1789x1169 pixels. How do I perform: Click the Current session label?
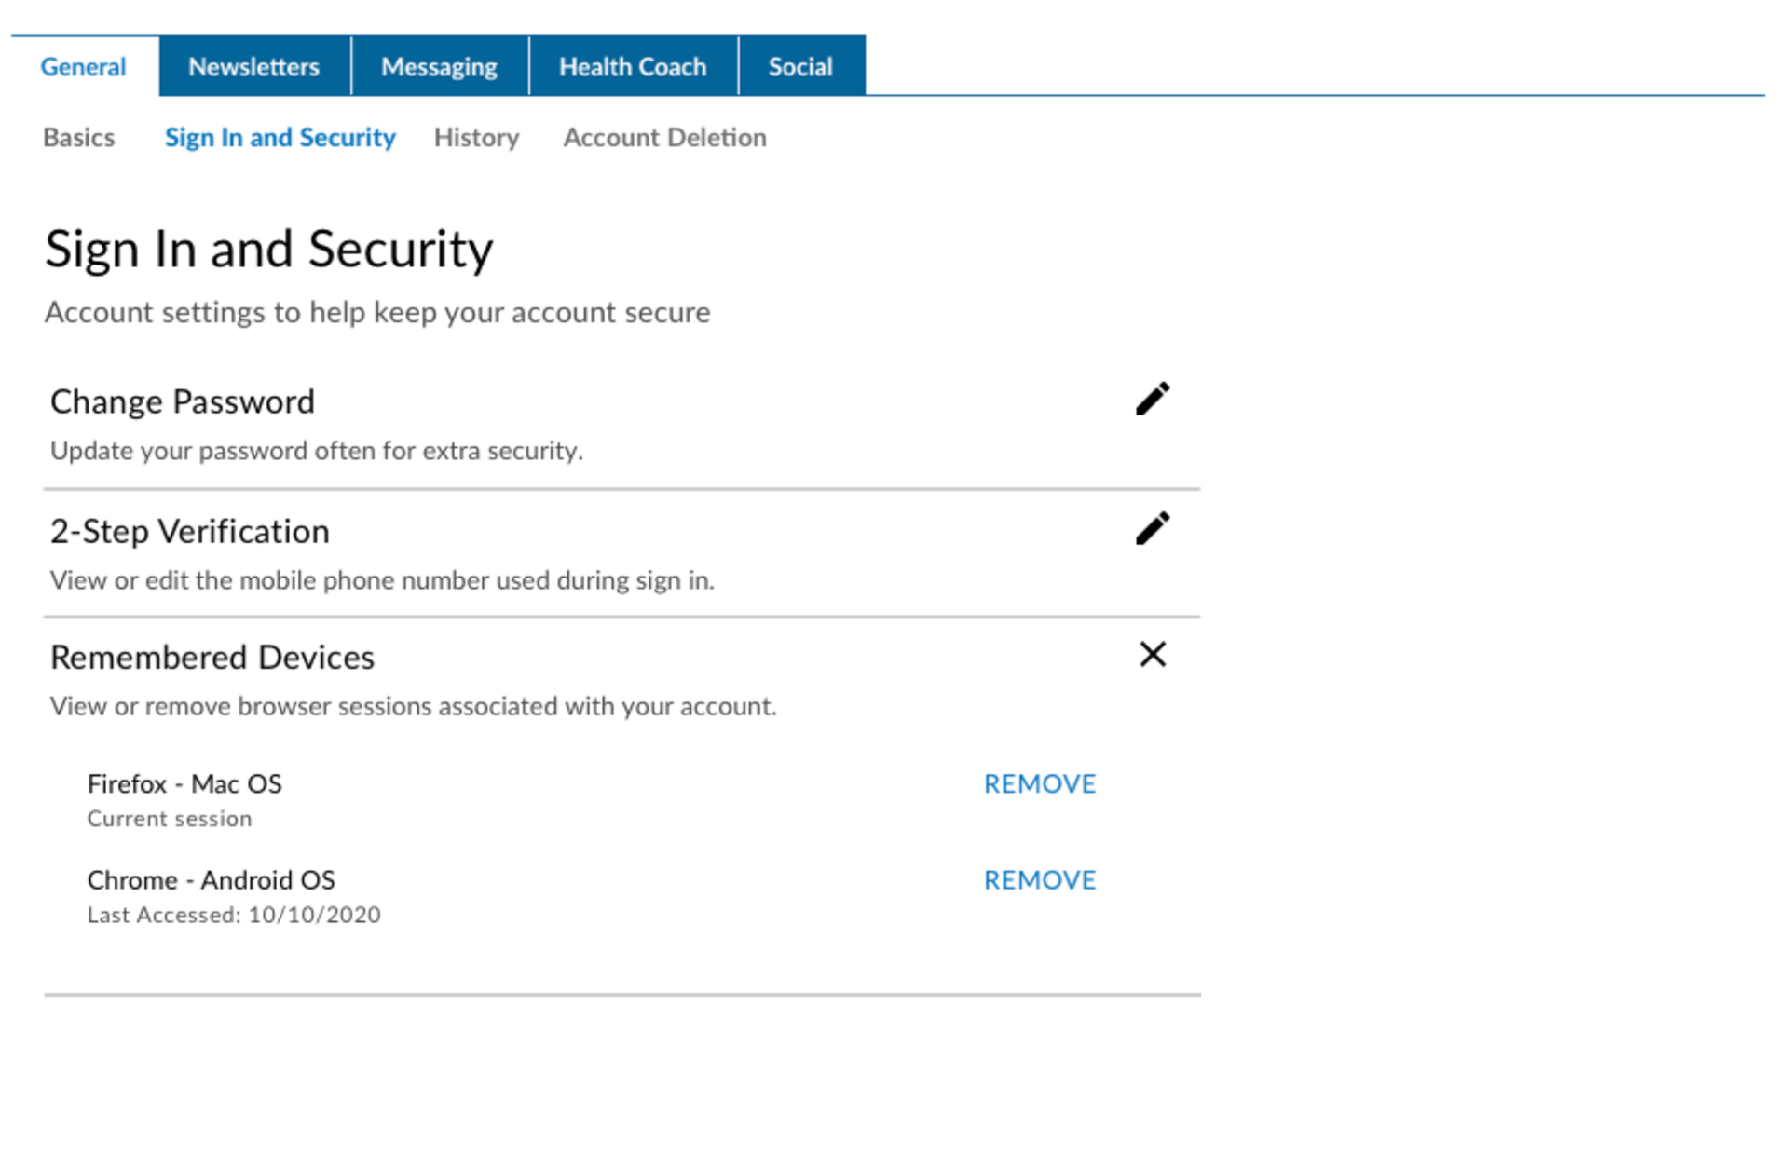170,819
